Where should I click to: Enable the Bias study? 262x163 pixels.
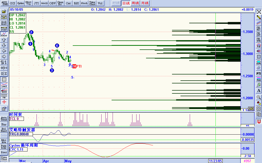[x=4, y=124]
